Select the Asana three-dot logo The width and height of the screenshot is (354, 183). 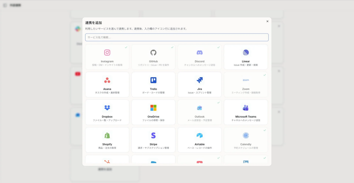tap(107, 80)
